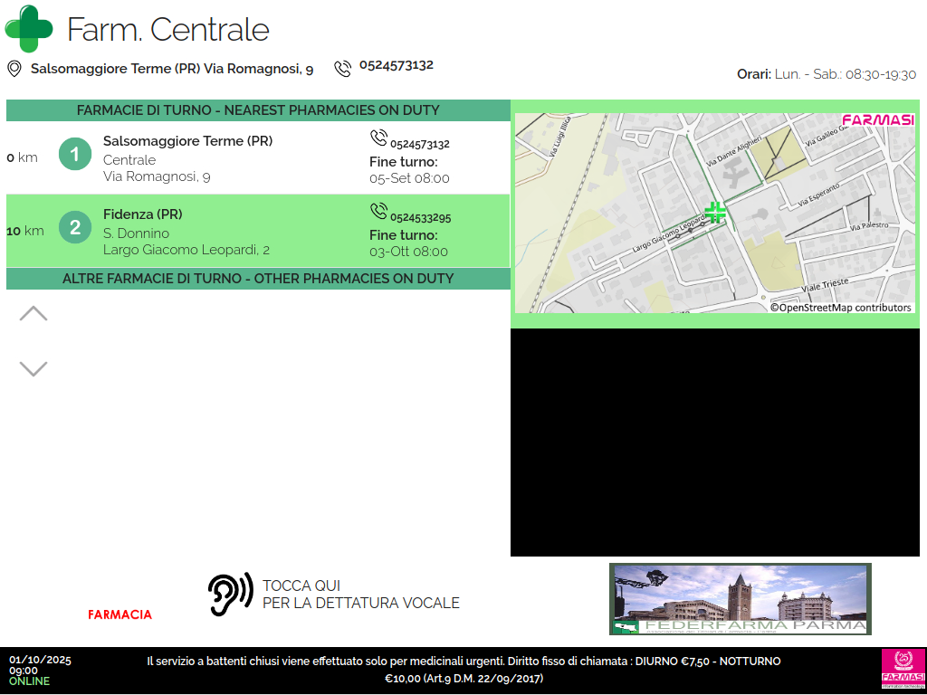Tap the ear voice dictation icon
This screenshot has height=695, width=927.
click(230, 595)
